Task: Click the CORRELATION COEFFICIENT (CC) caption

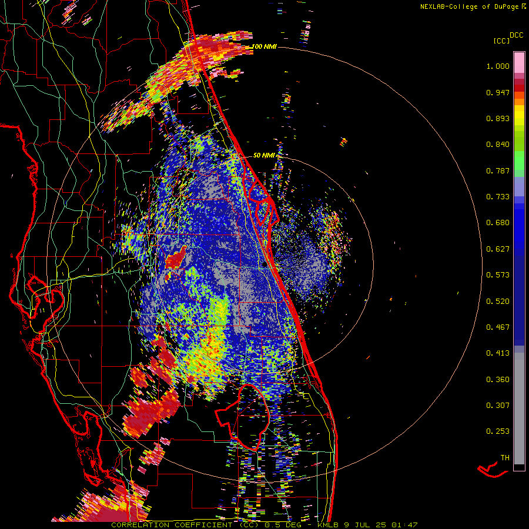Action: pos(185,525)
